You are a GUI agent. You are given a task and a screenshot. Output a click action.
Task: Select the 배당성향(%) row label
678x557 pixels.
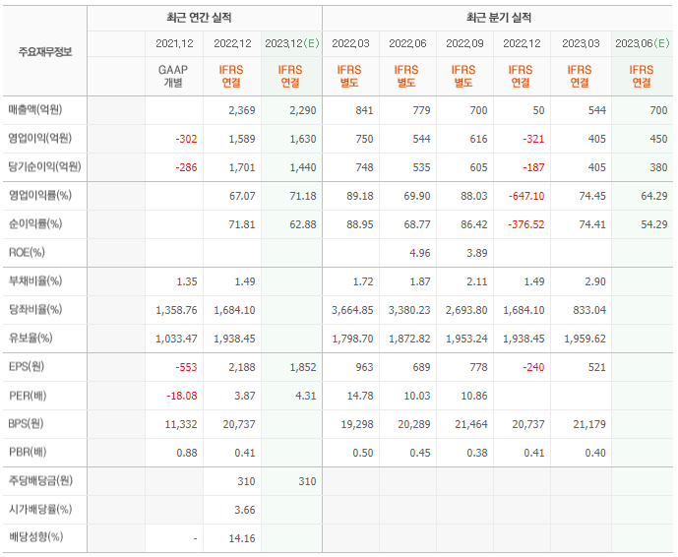36,537
